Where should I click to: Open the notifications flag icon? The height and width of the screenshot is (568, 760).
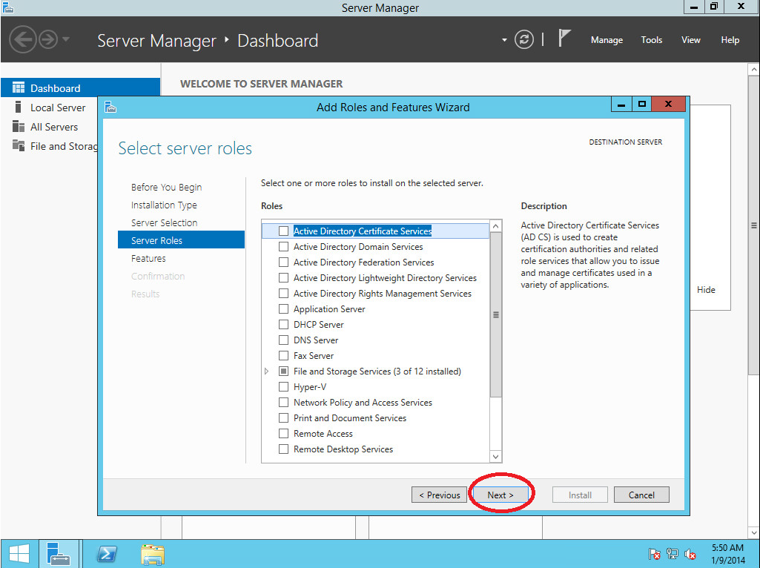pyautogui.click(x=564, y=39)
